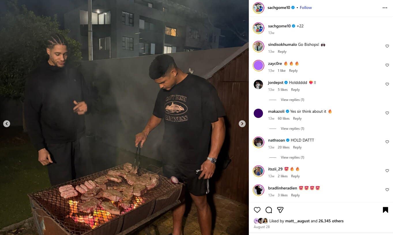Open the comment bubble icon
Screen dimensions: 393x235
pyautogui.click(x=269, y=210)
